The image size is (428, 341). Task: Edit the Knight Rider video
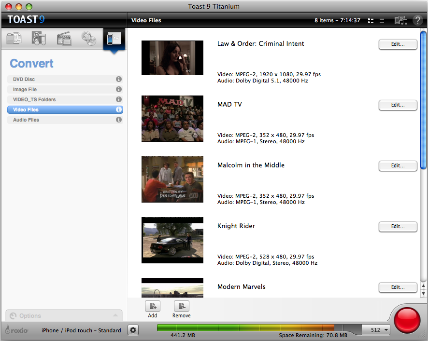tap(398, 227)
